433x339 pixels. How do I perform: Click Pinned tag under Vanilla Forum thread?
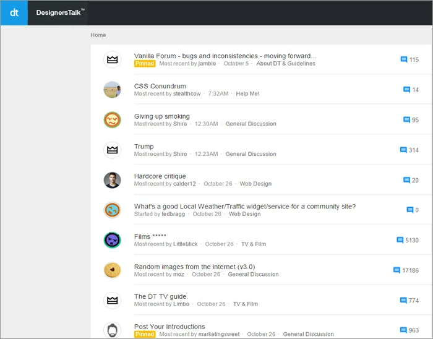145,64
